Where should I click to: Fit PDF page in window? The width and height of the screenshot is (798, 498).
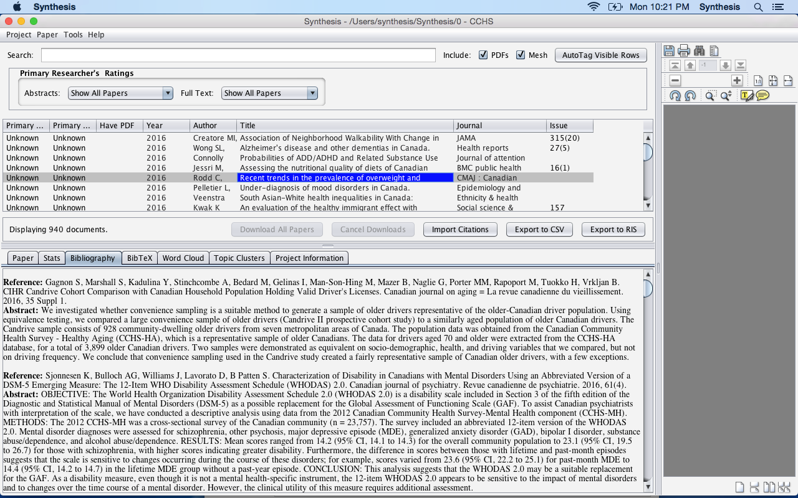[773, 80]
